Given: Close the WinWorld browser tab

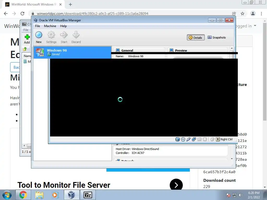Looking at the screenshot, I should coord(60,4).
